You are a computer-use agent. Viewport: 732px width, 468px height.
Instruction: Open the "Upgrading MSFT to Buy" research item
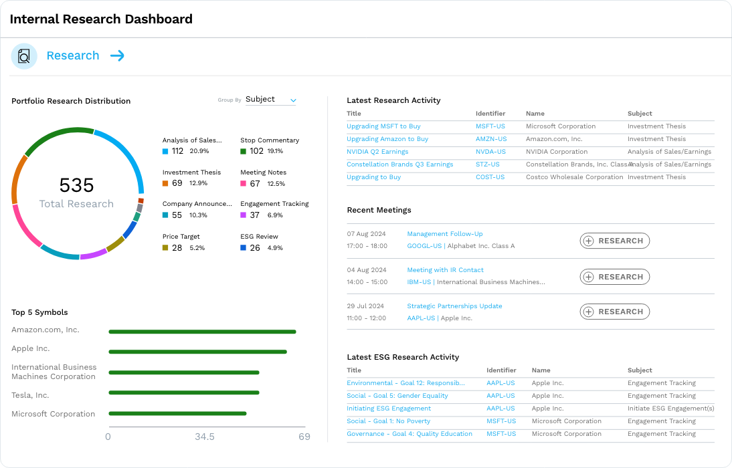(x=382, y=126)
